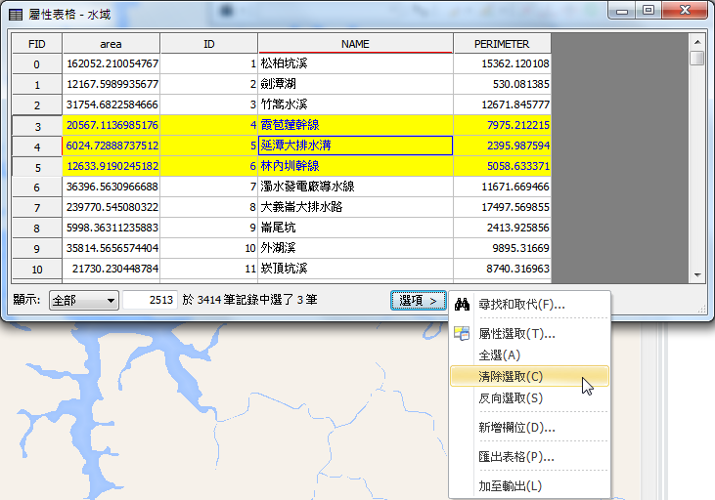Click the cell 竹篙水溪
The height and width of the screenshot is (500, 715).
[x=355, y=104]
